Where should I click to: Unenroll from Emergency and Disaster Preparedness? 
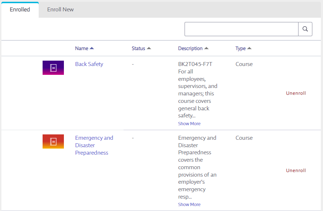coord(296,171)
